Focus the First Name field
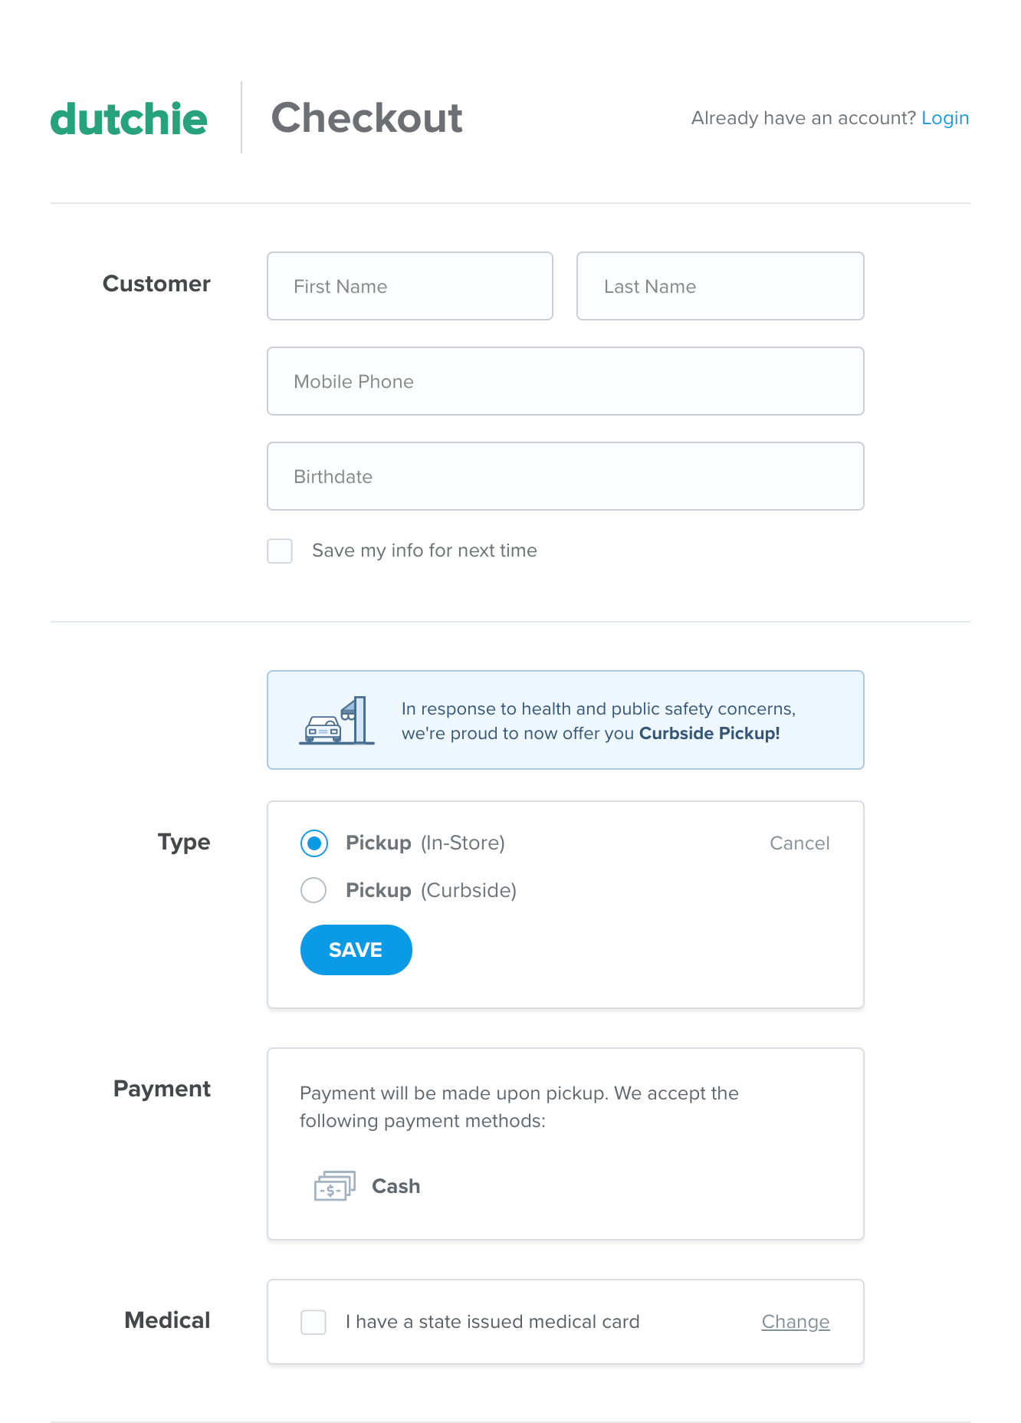Image resolution: width=1021 pixels, height=1423 pixels. tap(409, 286)
